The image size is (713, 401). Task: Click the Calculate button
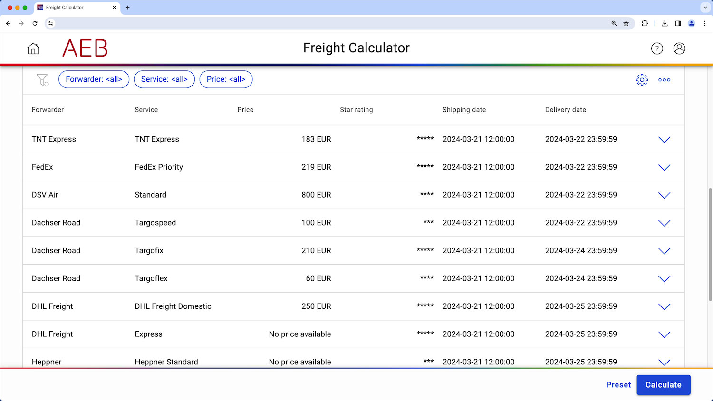click(x=663, y=385)
